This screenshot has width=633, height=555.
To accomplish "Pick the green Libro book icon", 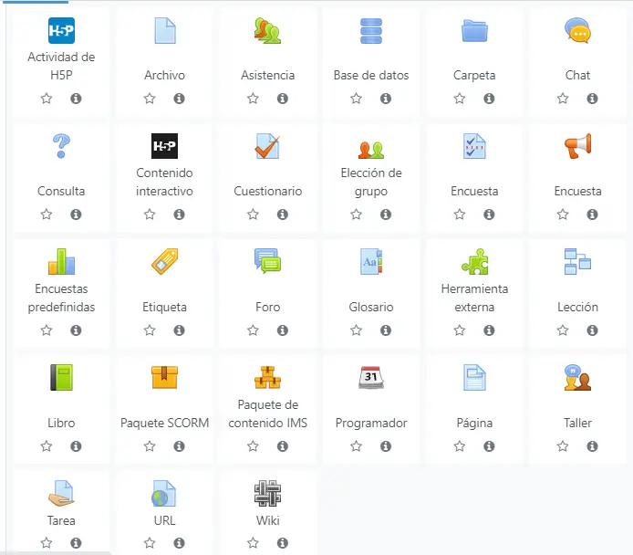I will coord(61,378).
